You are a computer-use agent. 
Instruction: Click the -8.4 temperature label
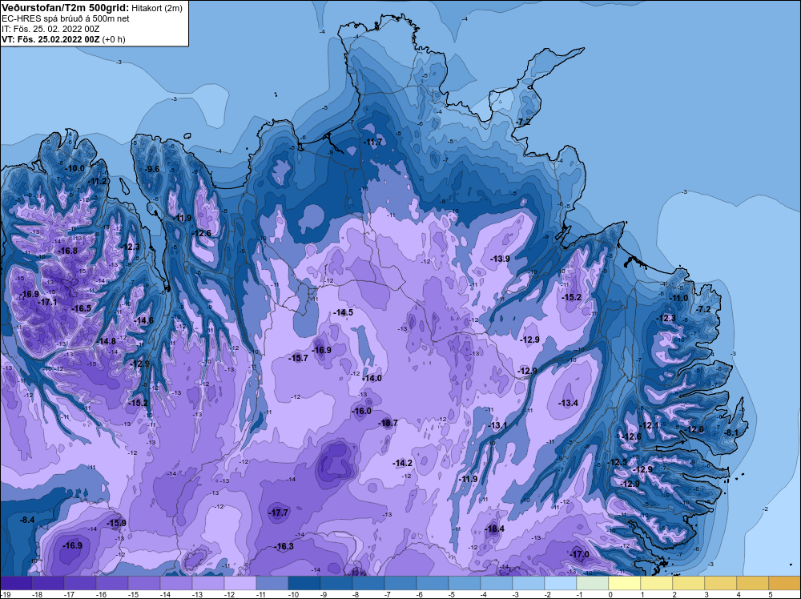coord(27,520)
